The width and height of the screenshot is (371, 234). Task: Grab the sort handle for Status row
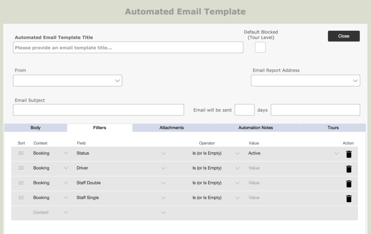click(x=21, y=154)
